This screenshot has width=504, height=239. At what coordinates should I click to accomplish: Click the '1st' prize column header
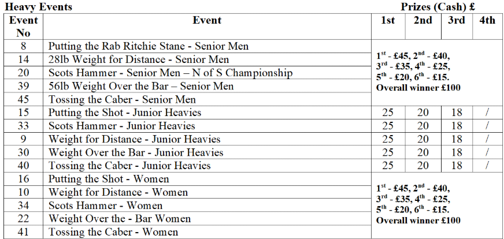tap(388, 20)
